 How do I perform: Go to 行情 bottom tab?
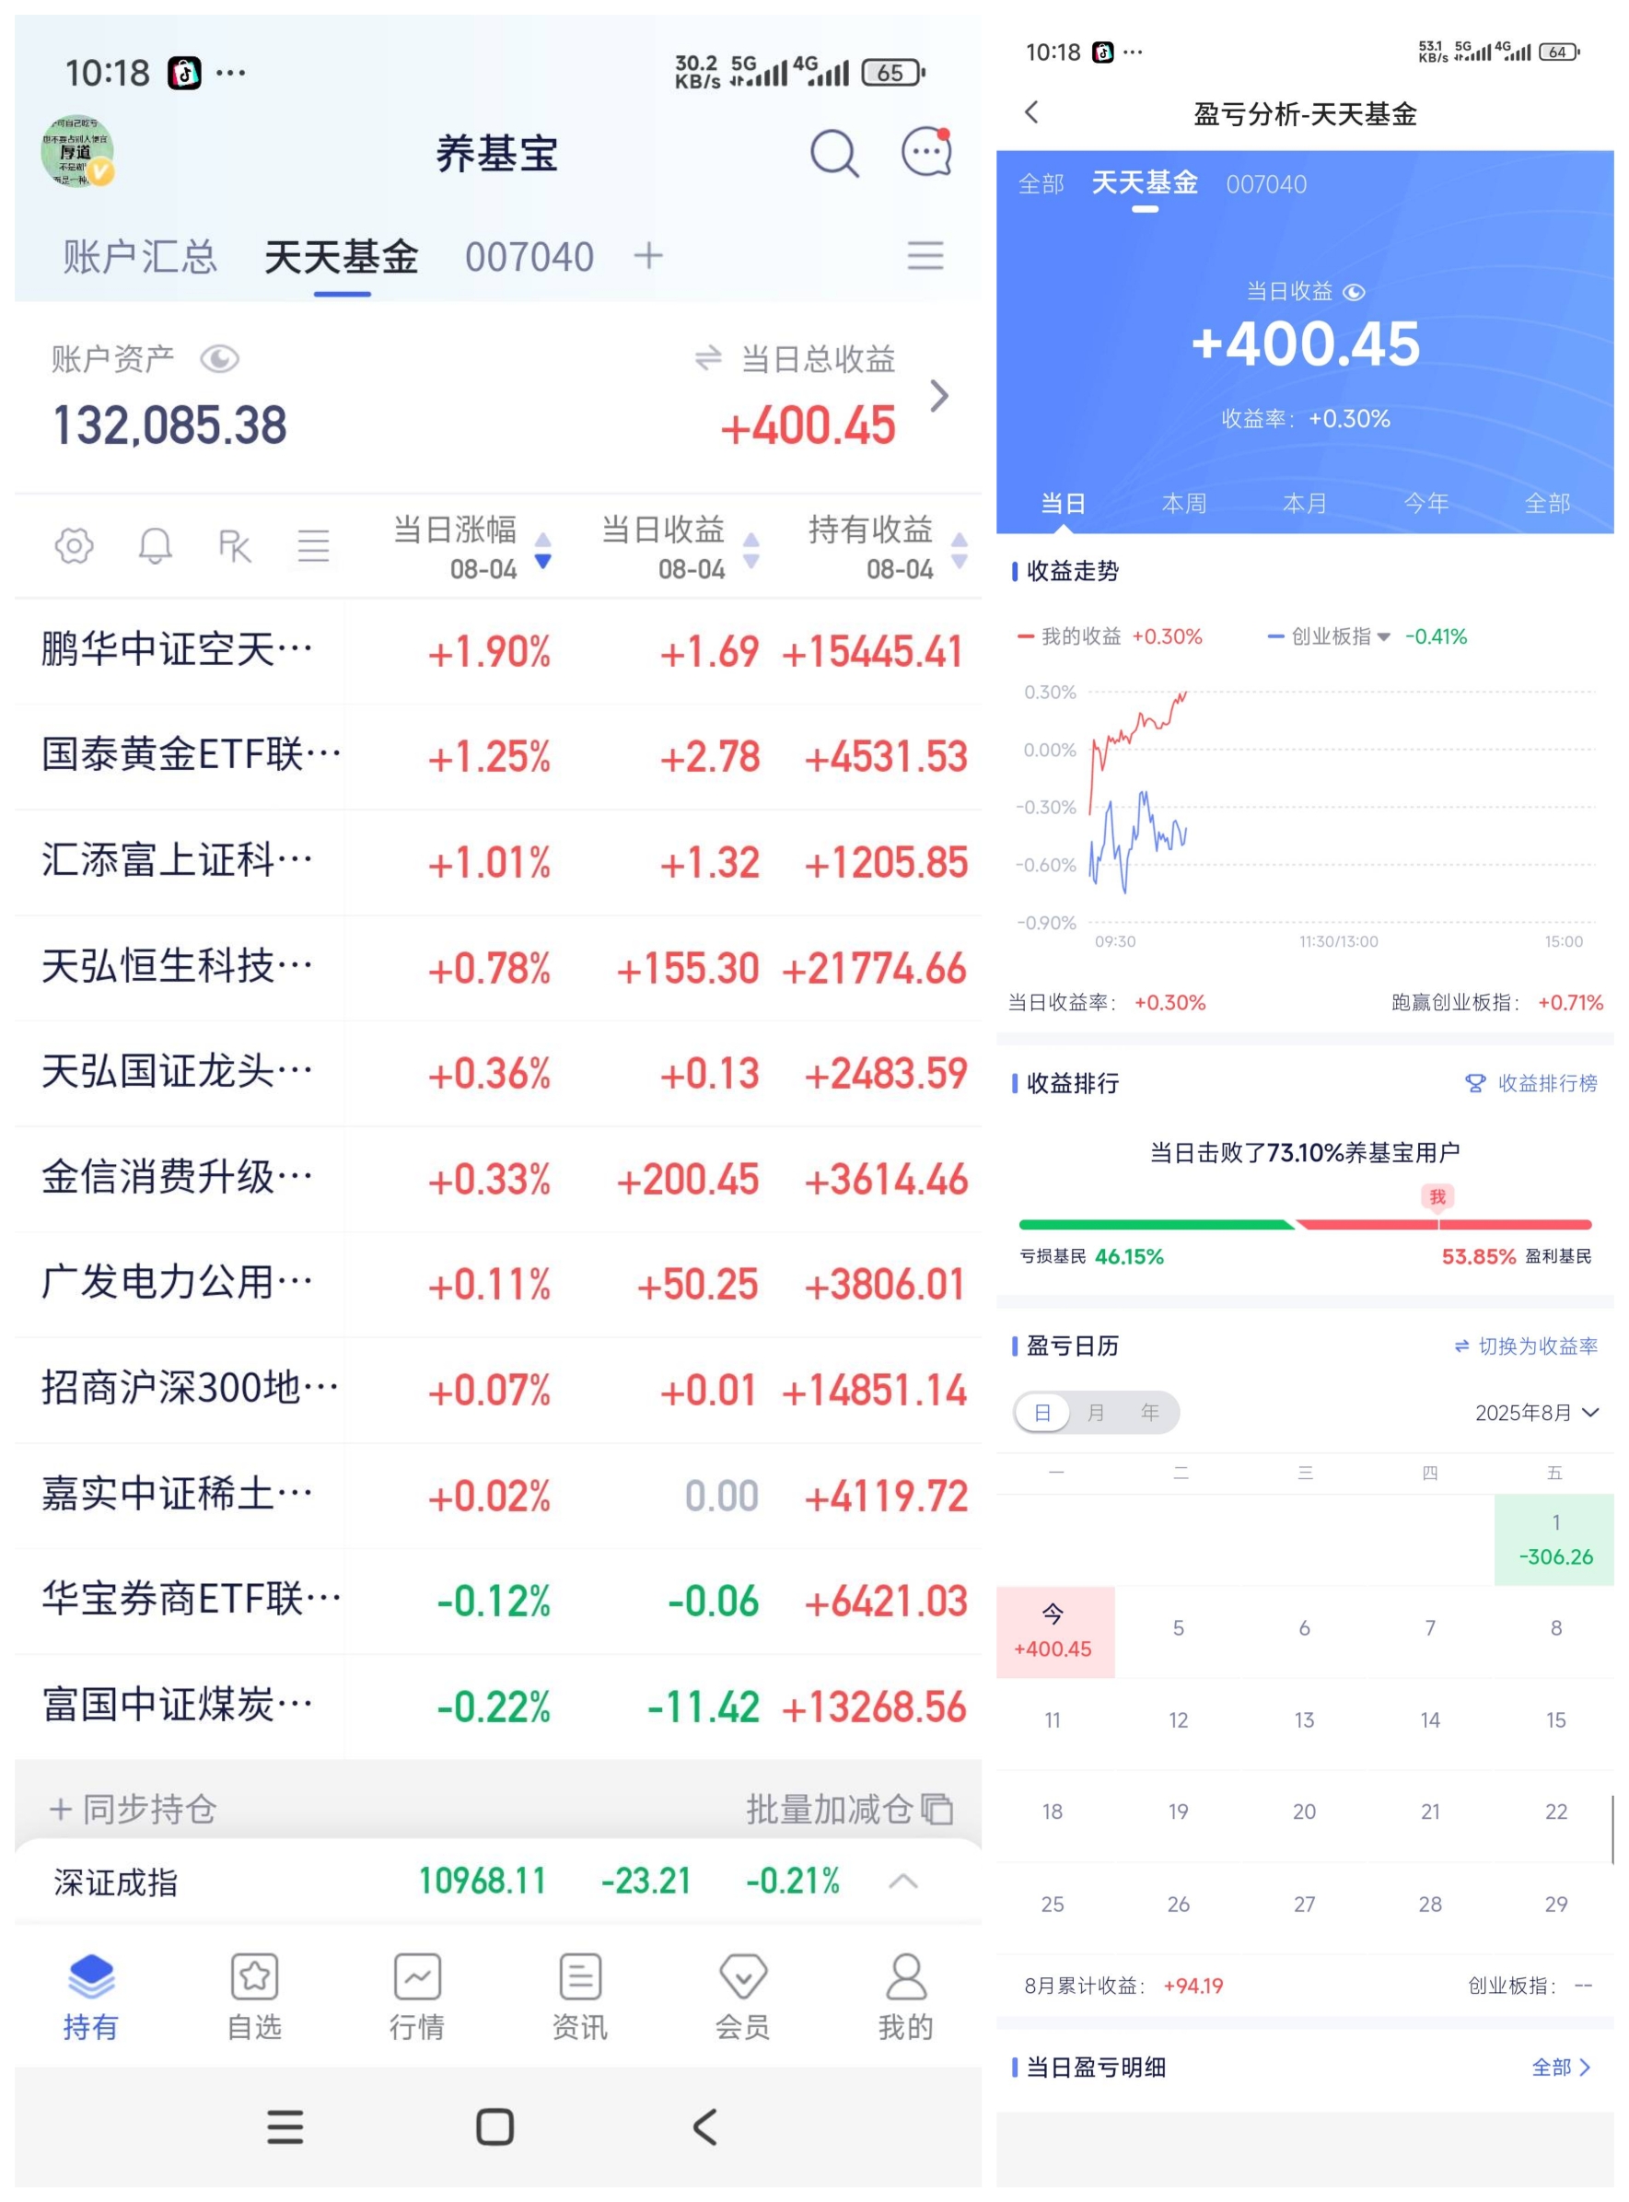click(x=417, y=1996)
